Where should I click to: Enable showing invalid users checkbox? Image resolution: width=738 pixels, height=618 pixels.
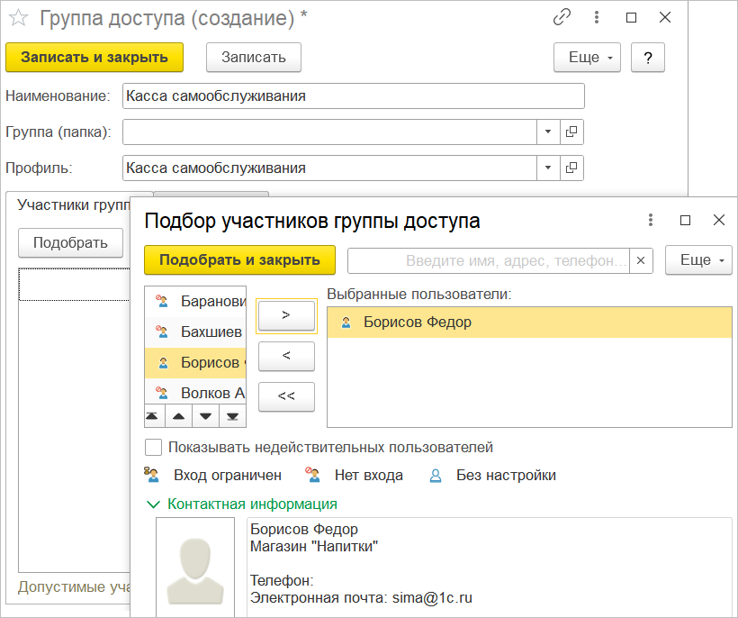pos(154,448)
